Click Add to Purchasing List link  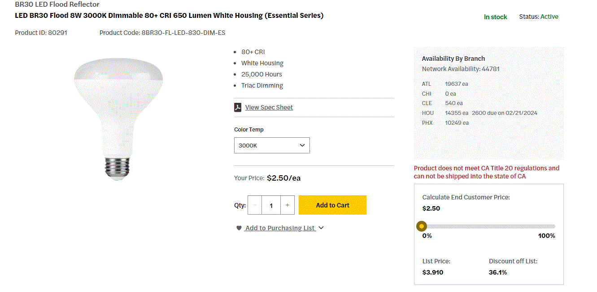coord(280,228)
